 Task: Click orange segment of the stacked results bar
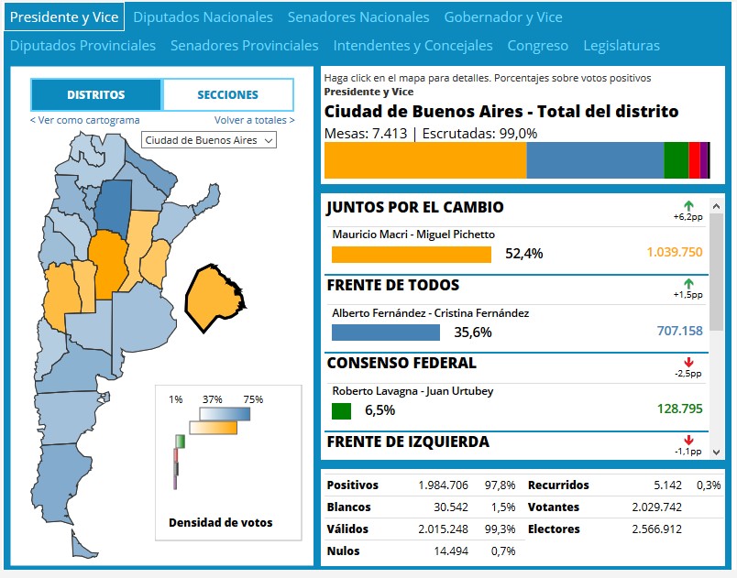(424, 160)
